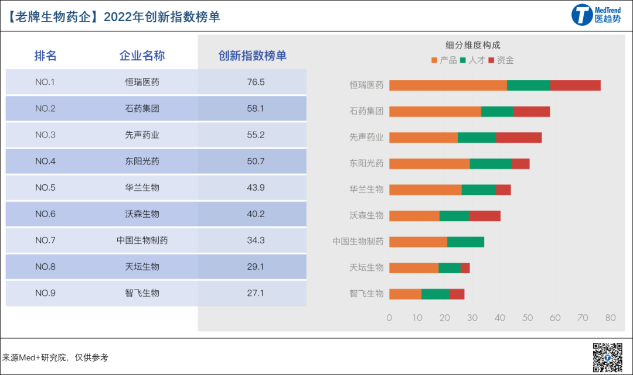Click the 智飞生物 chart axis label
The width and height of the screenshot is (633, 375).
366,294
